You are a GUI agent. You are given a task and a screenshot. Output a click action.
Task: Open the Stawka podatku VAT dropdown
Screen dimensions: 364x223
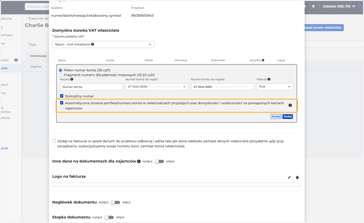click(103, 44)
